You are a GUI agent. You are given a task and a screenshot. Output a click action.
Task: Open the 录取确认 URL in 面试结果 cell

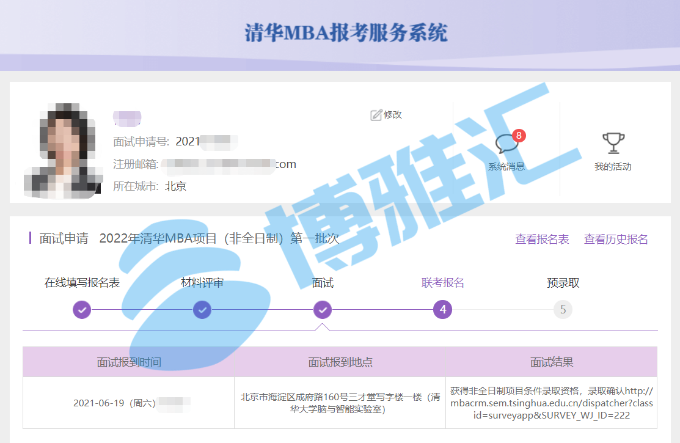[552, 403]
